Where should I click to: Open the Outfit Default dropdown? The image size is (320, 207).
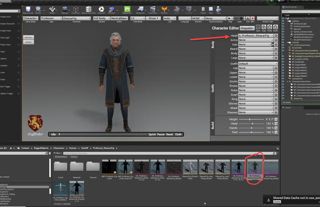[258, 64]
